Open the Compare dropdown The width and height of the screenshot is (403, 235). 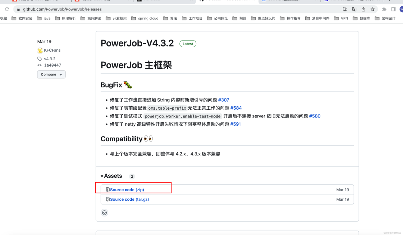(x=51, y=74)
